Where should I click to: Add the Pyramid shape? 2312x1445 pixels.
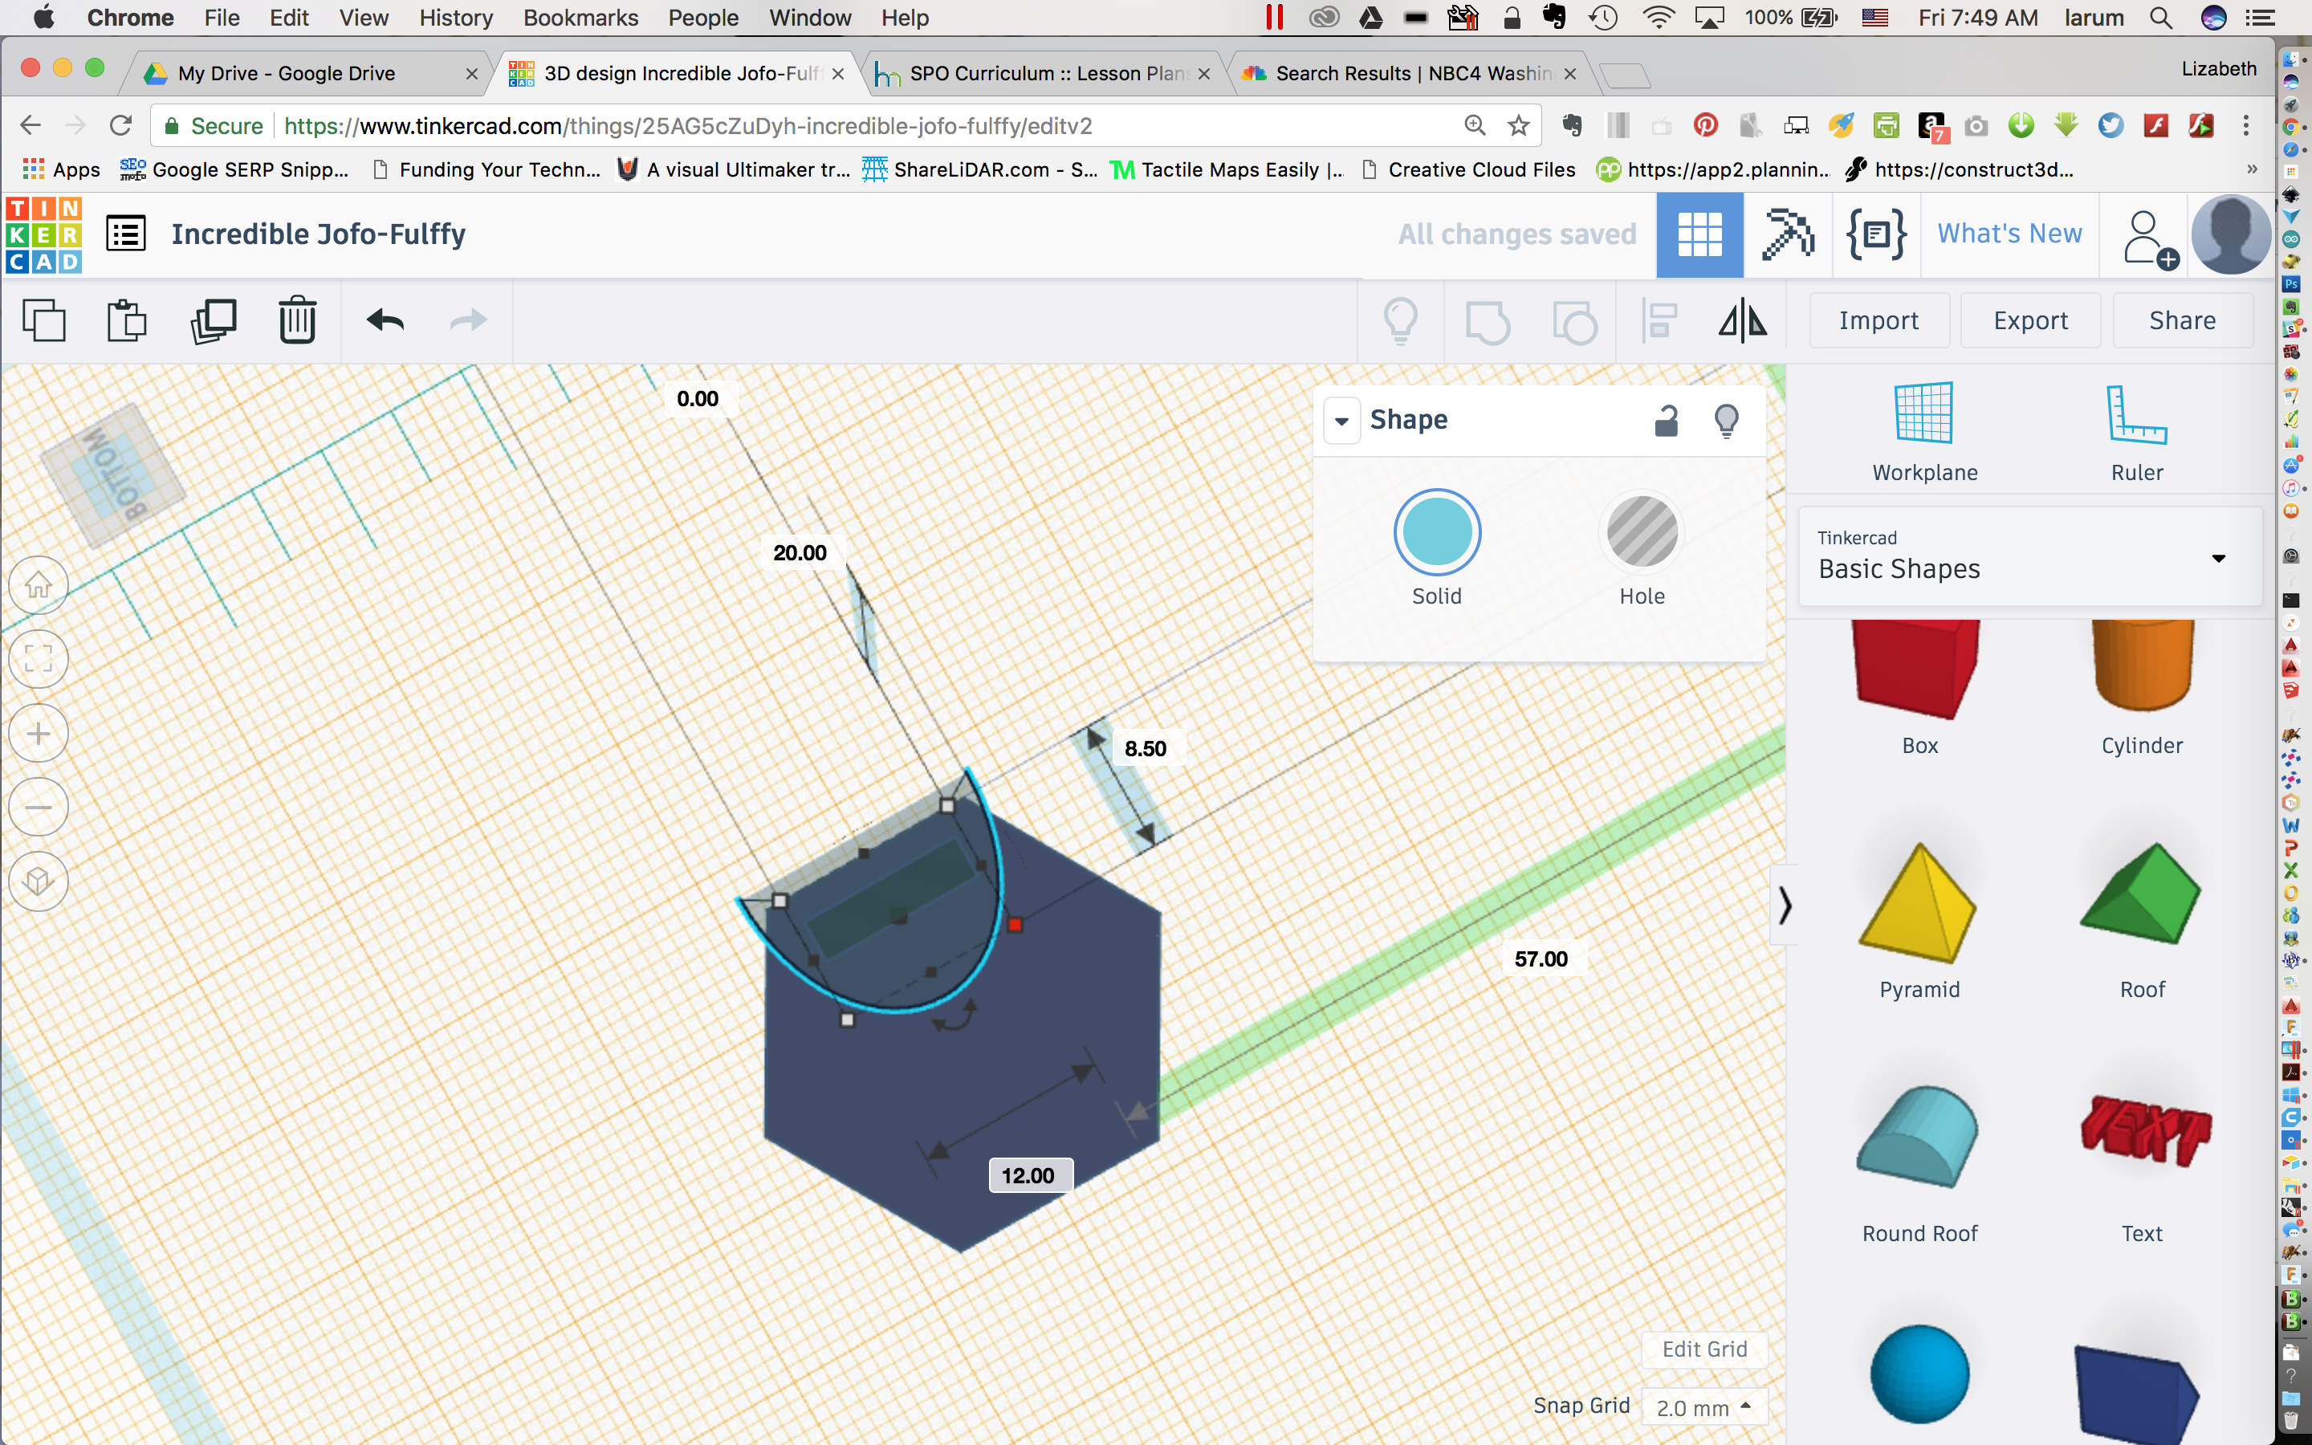(x=1919, y=919)
